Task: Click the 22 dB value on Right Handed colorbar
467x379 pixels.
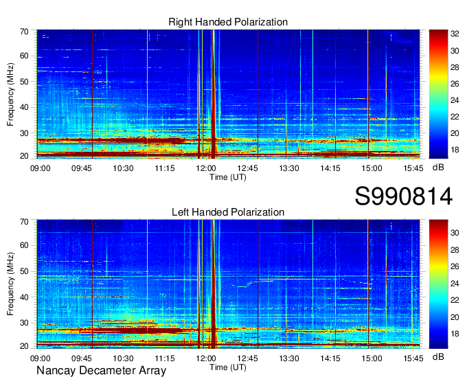Action: pos(455,117)
